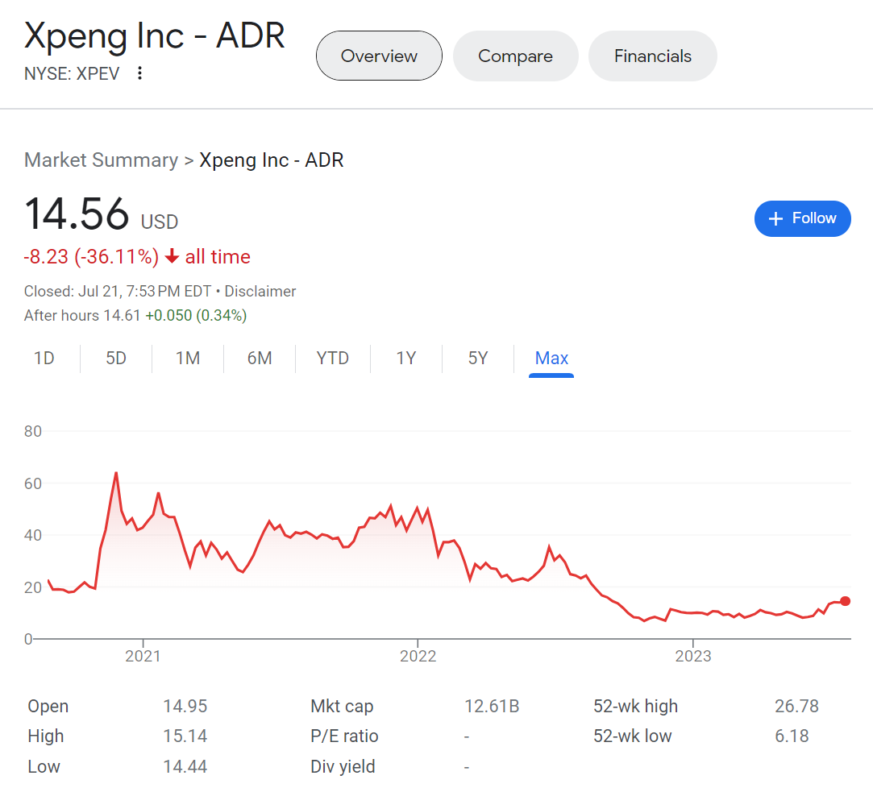Click the red current-price dot on chart
The image size is (873, 788).
click(845, 601)
